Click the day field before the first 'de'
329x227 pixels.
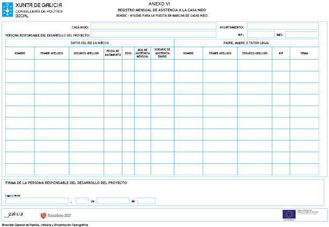click(x=82, y=201)
